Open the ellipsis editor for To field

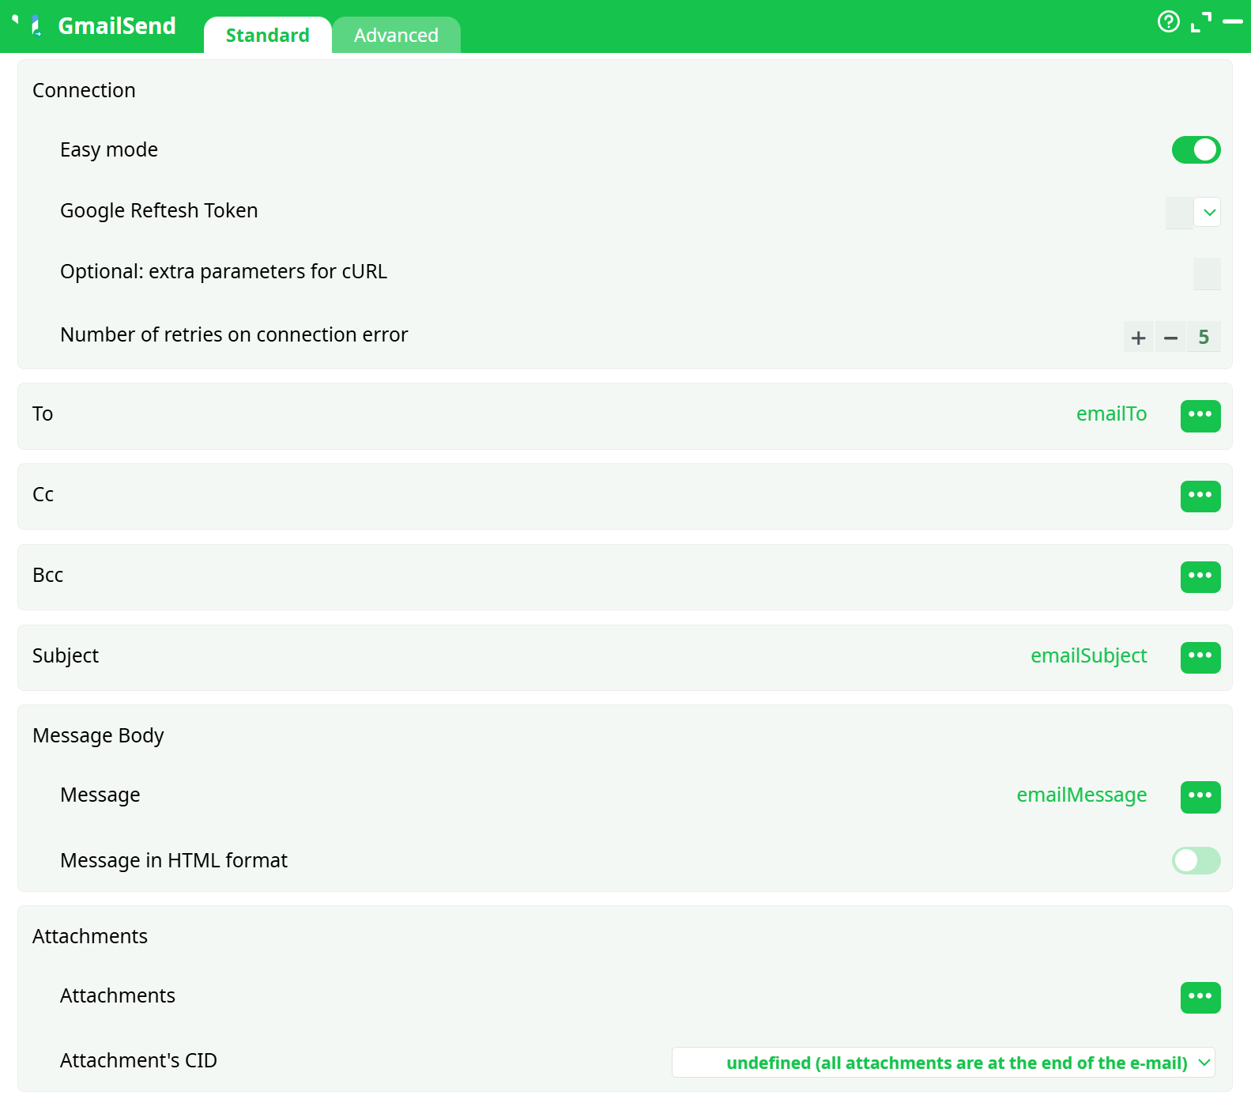1200,416
